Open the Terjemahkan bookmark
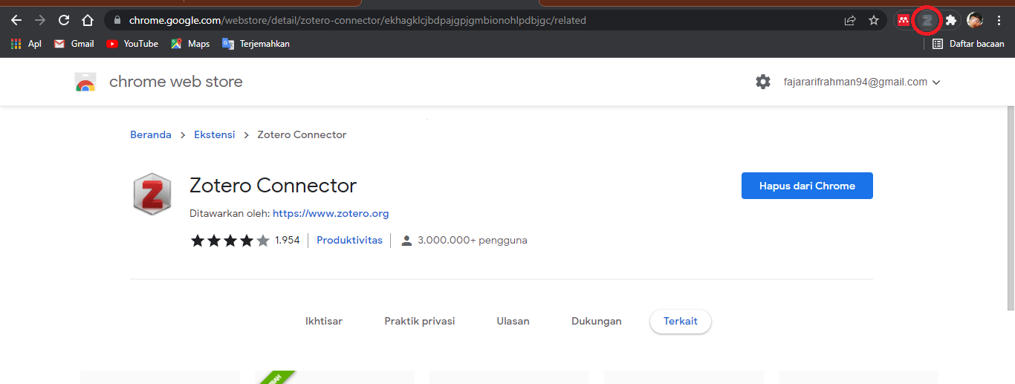This screenshot has width=1015, height=384. pyautogui.click(x=256, y=44)
